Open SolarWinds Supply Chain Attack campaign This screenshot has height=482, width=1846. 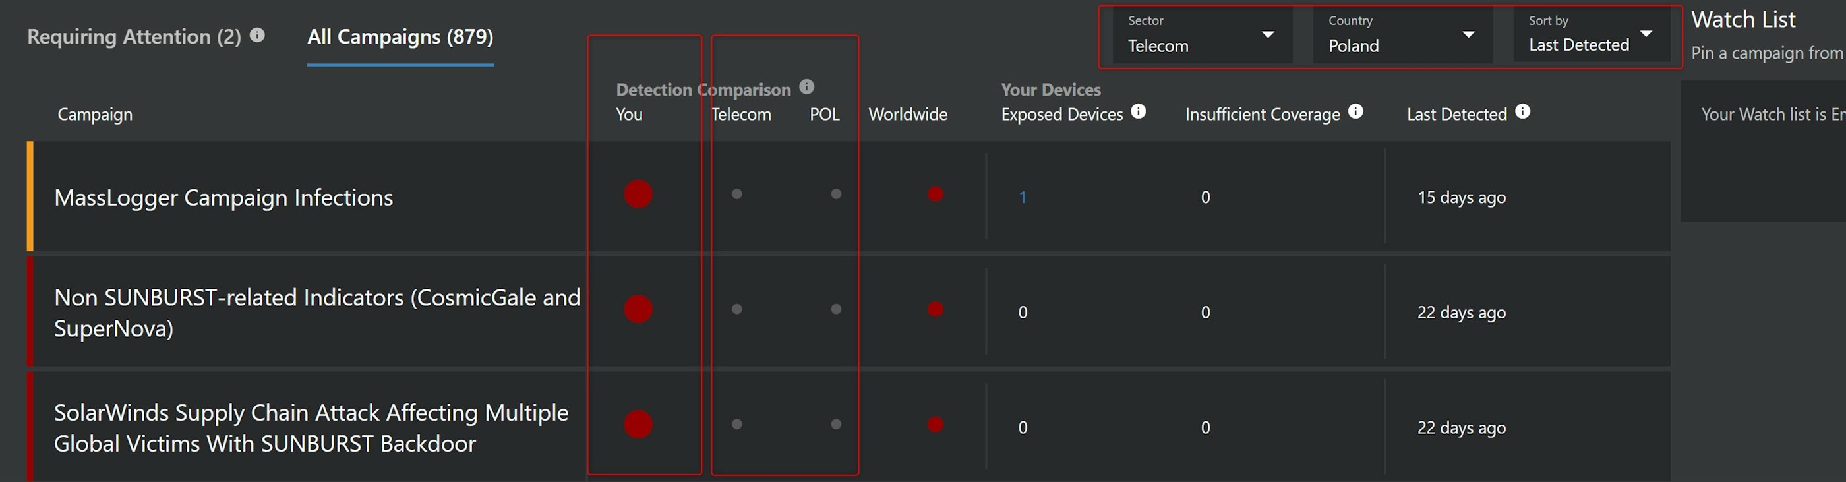point(311,427)
